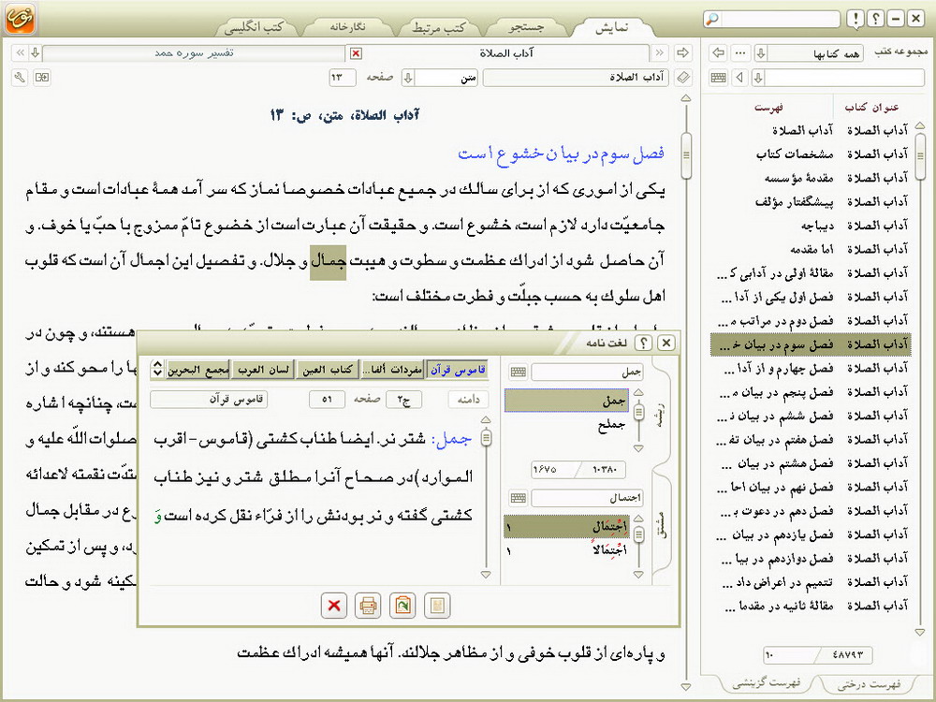Click the down arrow beside همه کتابها
Screen dimensions: 936x702
(760, 53)
